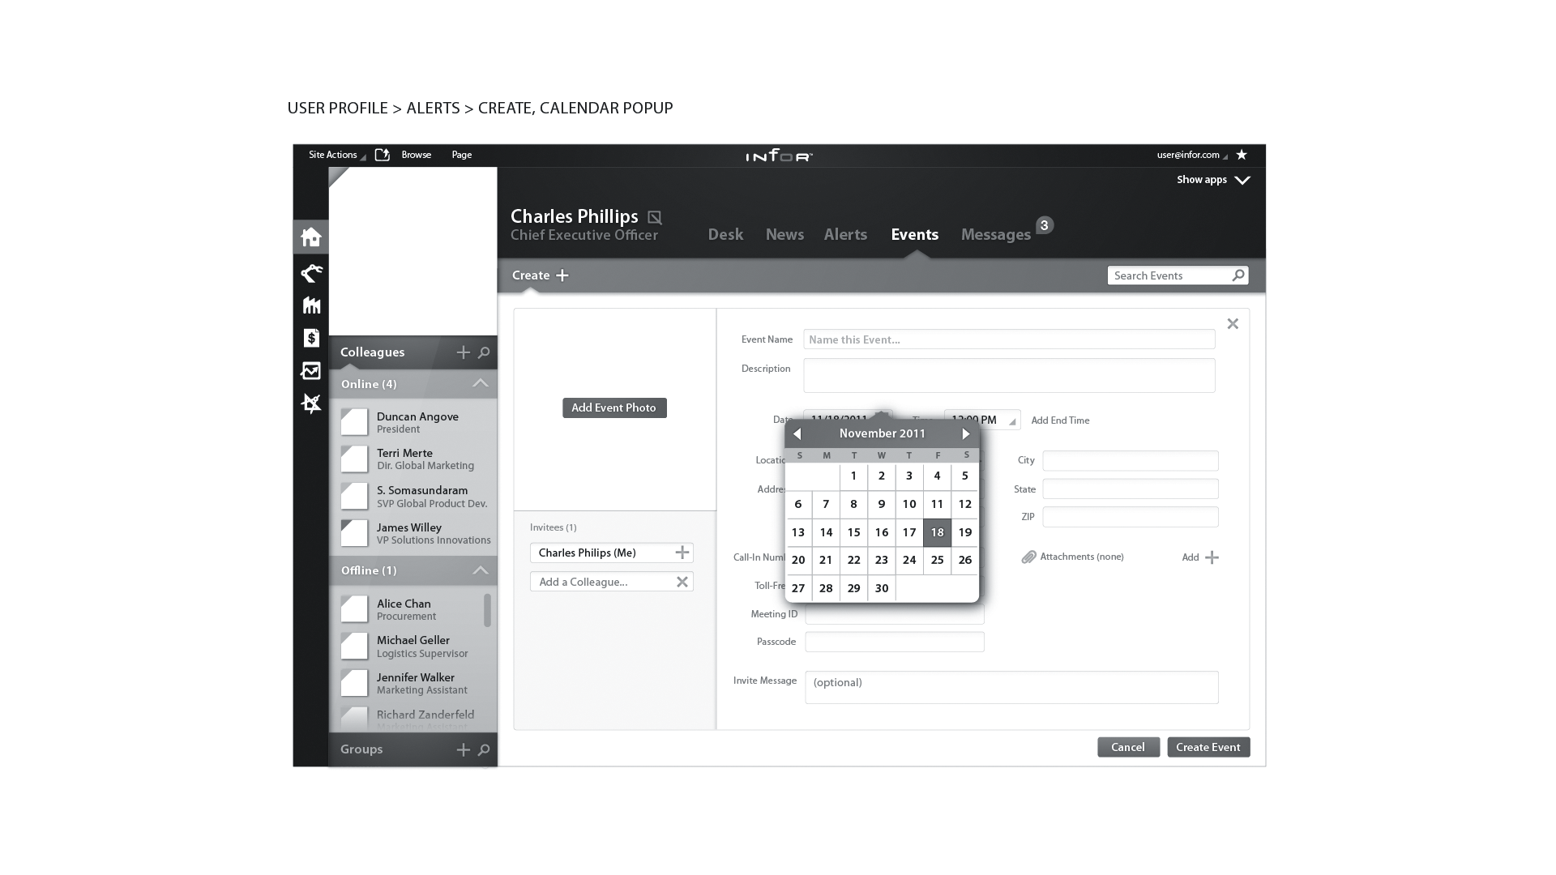This screenshot has width=1556, height=875.
Task: Open the Alerts tab
Action: point(845,235)
